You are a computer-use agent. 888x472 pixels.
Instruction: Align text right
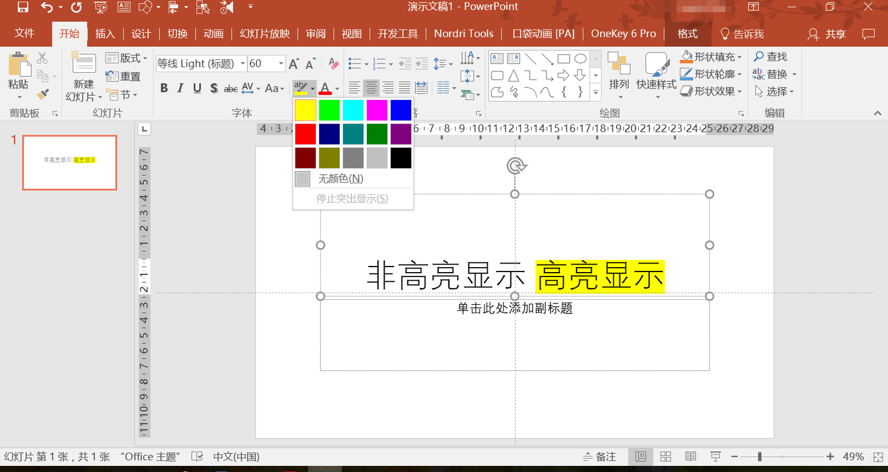[387, 88]
